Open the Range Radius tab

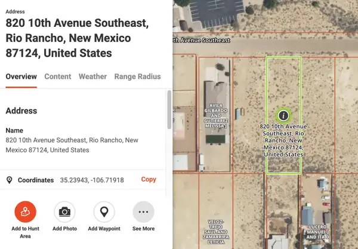[137, 76]
